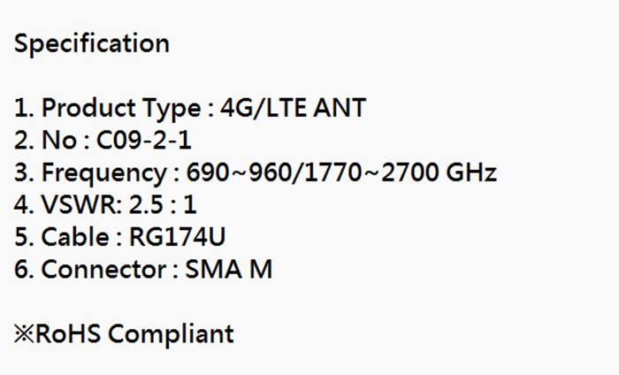Click the Connector label text
Screen dimensions: 619x375
pyautogui.click(x=104, y=269)
